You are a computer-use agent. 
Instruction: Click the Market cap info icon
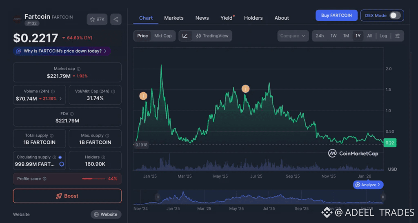(x=79, y=69)
